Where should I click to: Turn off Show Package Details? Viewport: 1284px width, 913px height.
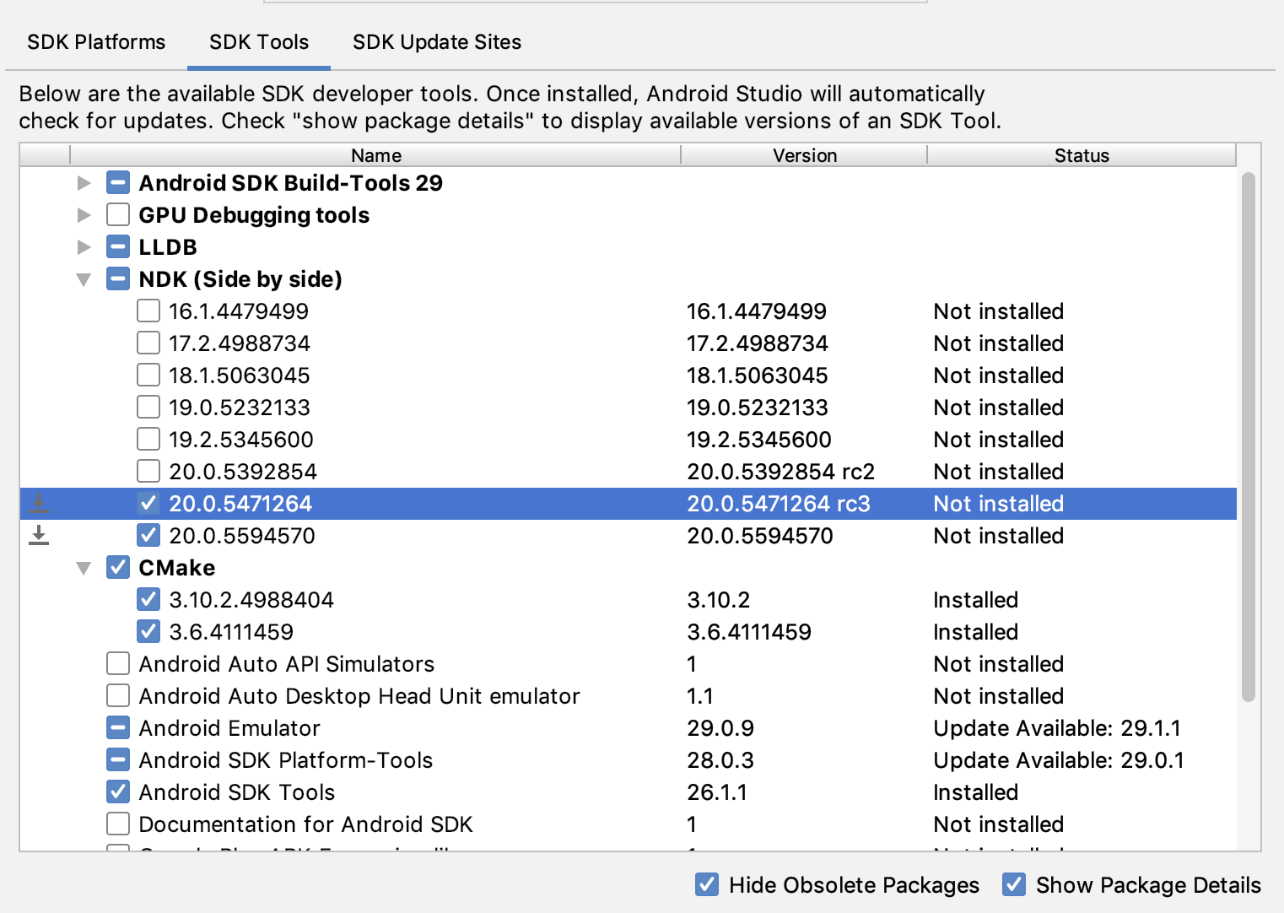(x=1013, y=884)
